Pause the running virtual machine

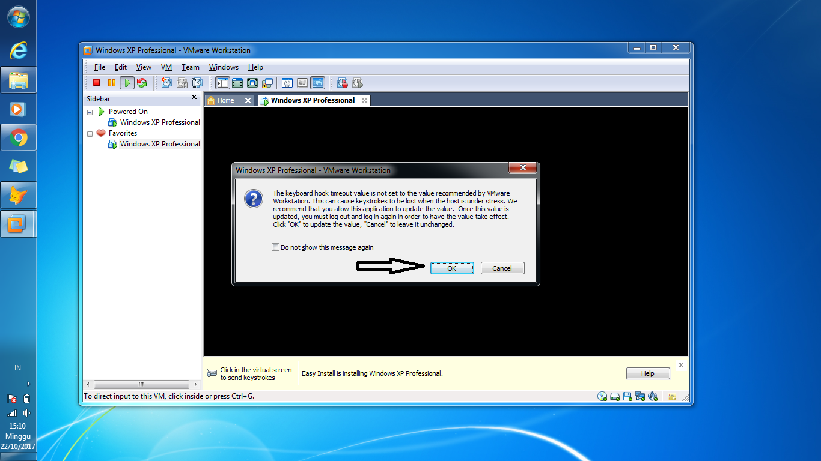click(x=112, y=83)
